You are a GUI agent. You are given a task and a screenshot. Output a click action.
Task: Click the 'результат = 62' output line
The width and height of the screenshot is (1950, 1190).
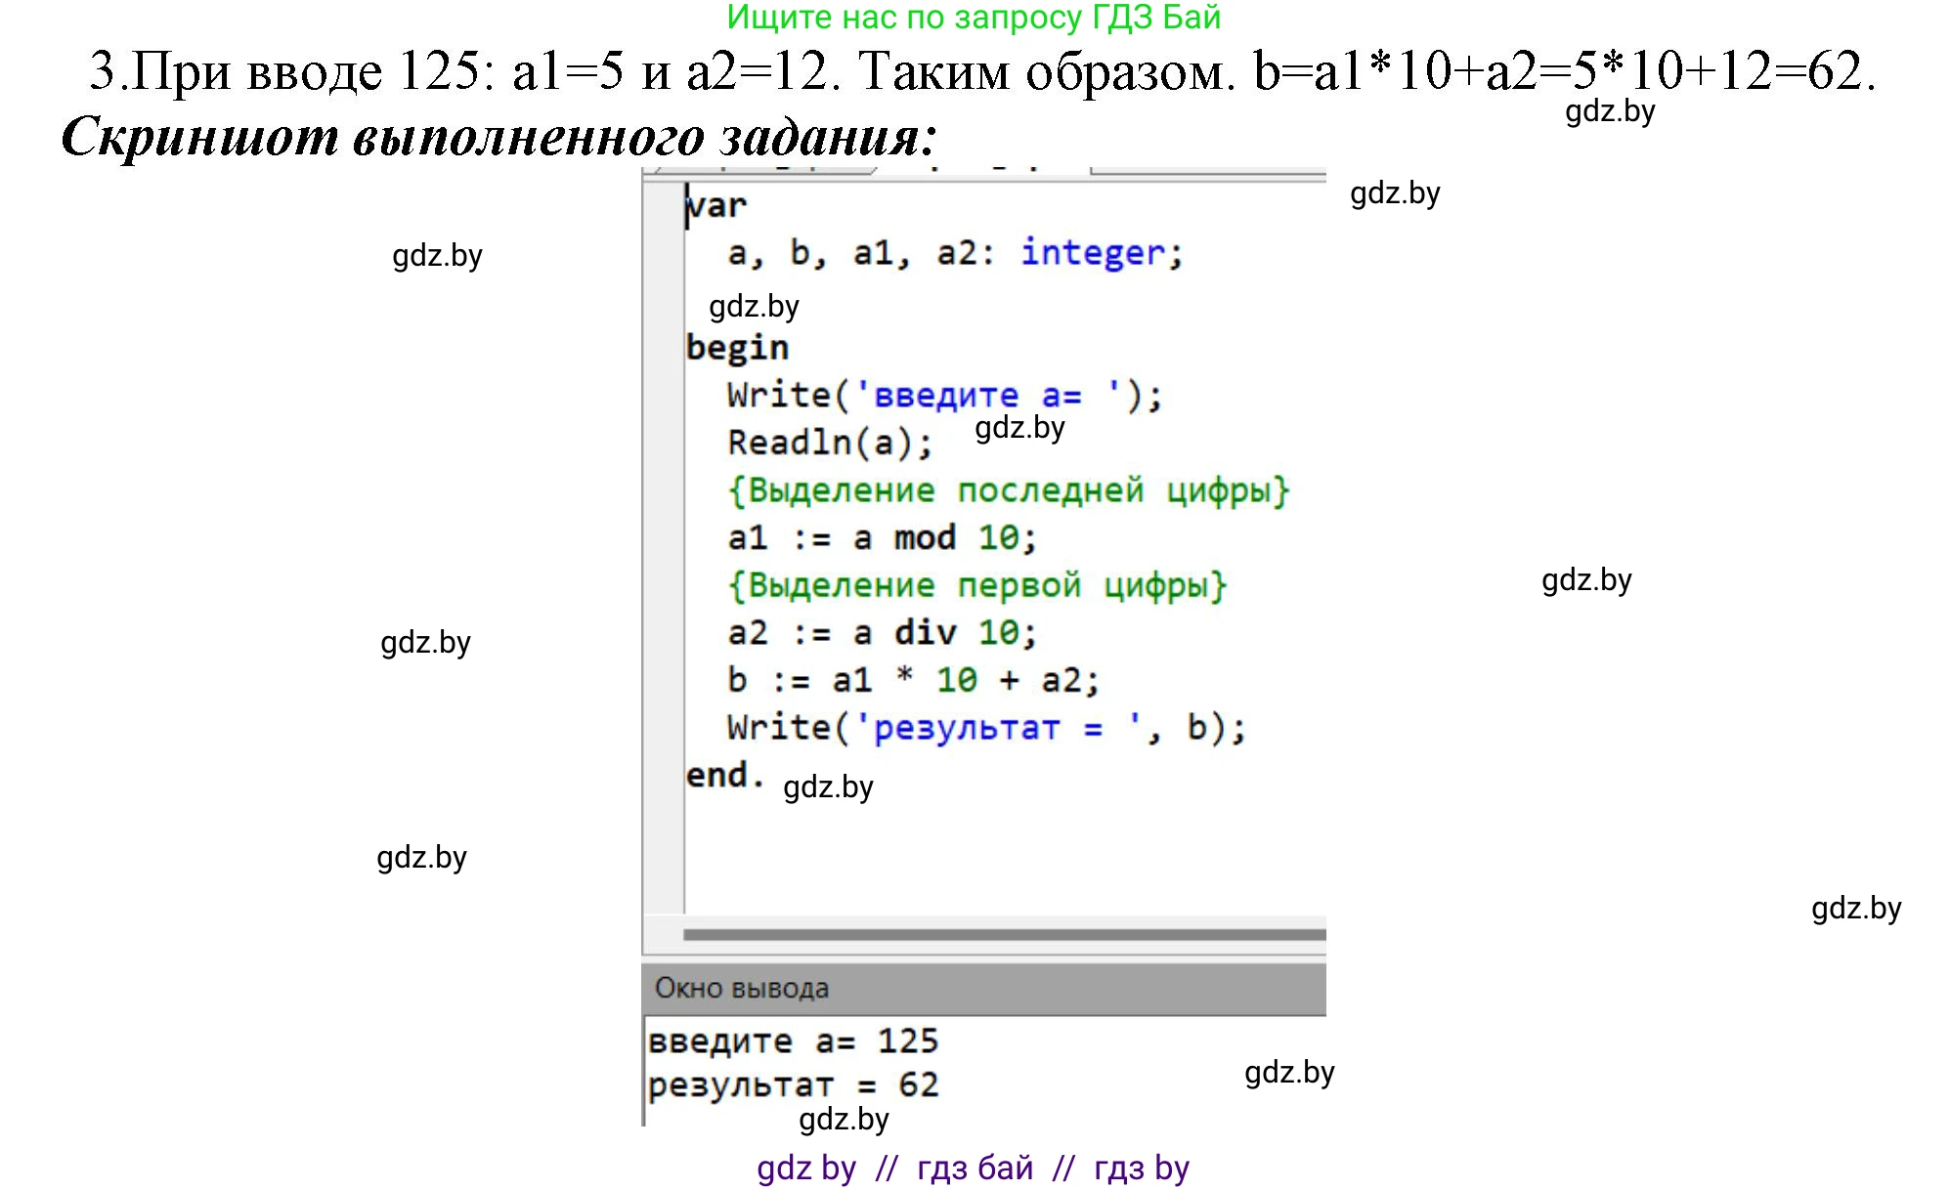793,1085
